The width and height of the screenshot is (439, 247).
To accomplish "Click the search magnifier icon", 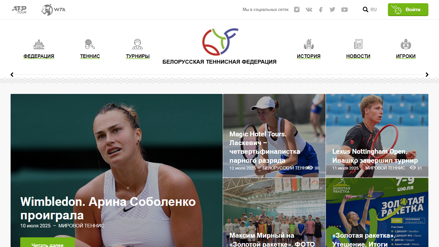I will pyautogui.click(x=365, y=10).
